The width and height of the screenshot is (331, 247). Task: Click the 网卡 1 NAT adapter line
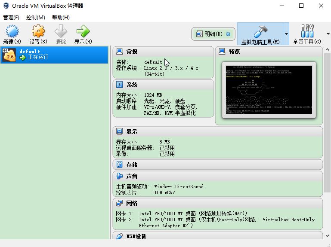(182, 213)
